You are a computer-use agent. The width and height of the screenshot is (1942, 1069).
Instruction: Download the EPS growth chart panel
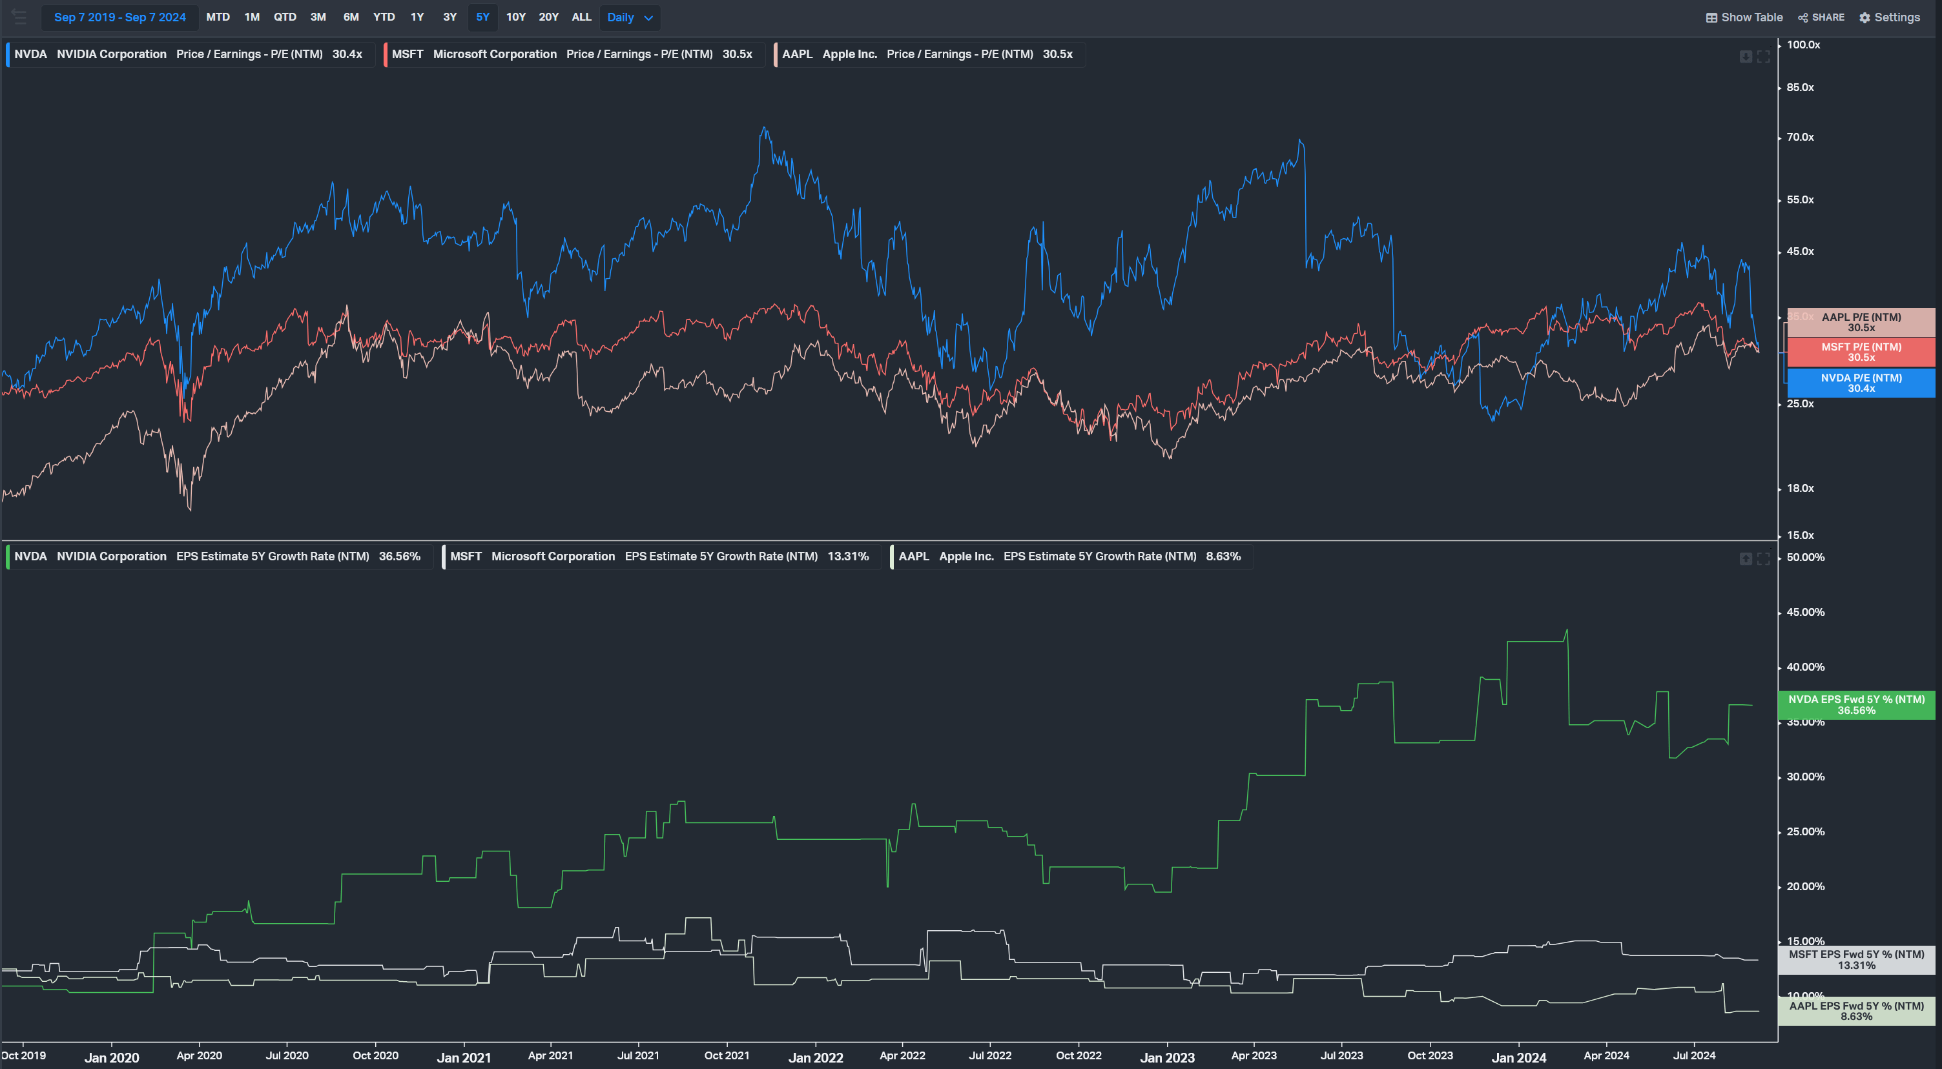click(x=1745, y=558)
